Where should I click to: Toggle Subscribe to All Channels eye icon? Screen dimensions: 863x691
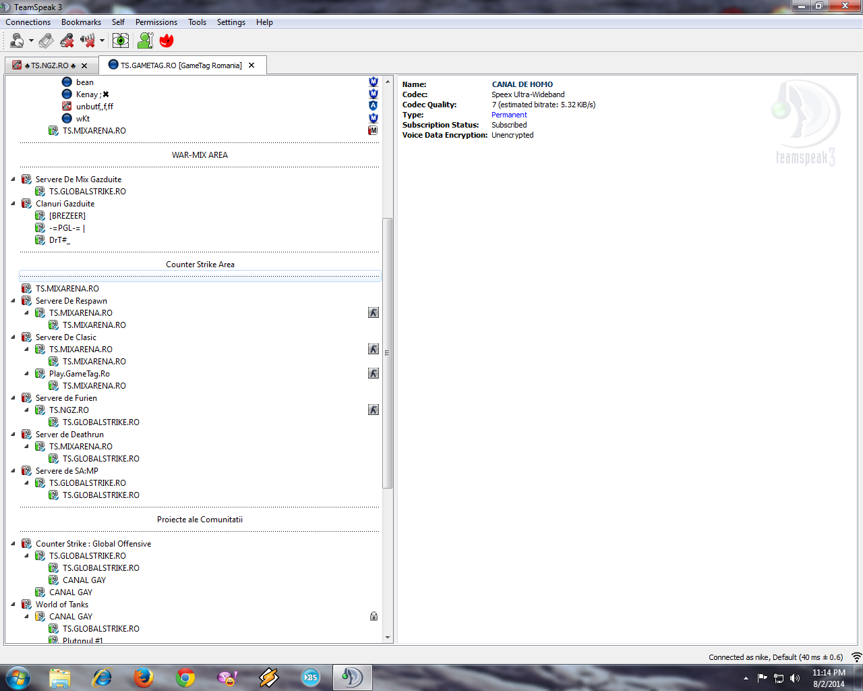(121, 41)
